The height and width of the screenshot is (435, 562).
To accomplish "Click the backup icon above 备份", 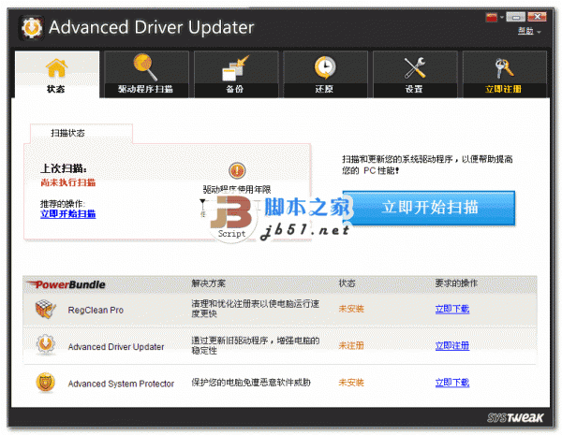I will tap(235, 67).
